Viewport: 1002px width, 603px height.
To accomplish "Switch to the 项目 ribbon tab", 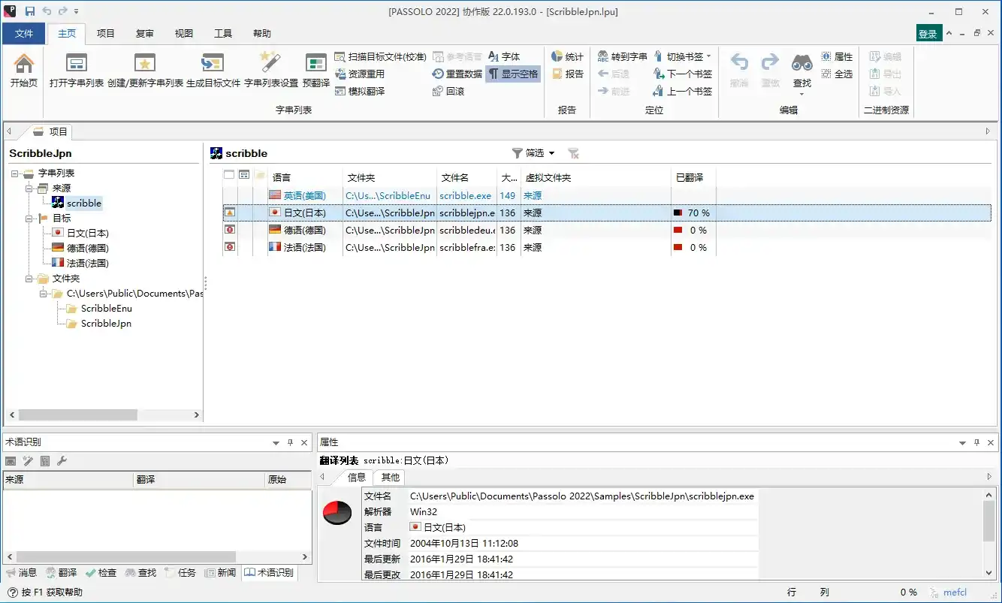I will point(106,34).
